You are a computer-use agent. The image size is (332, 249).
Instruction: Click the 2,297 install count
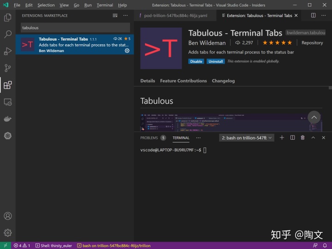pyautogui.click(x=244, y=43)
